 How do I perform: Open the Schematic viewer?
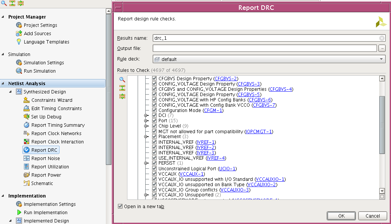click(42, 183)
